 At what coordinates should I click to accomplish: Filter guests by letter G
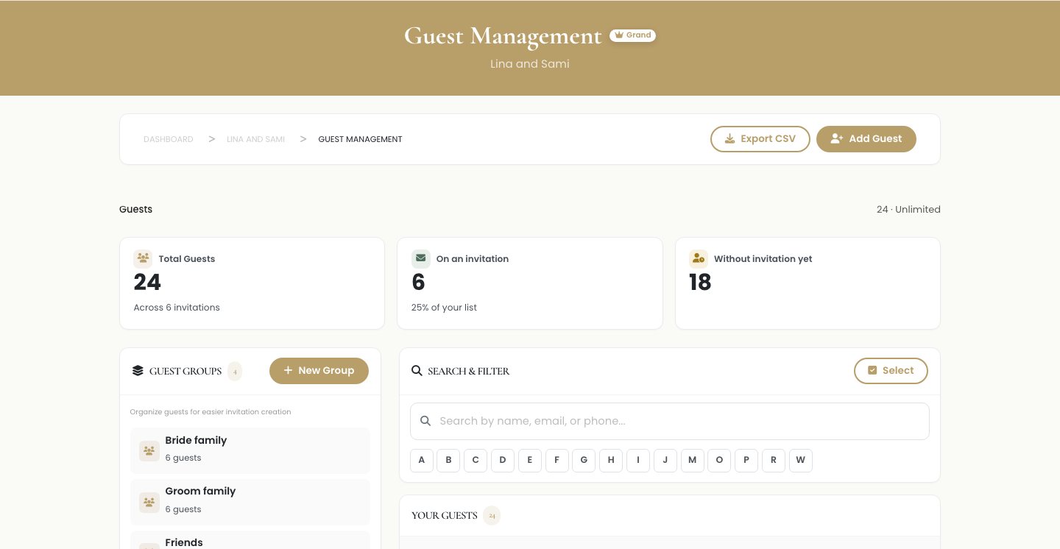pos(584,460)
